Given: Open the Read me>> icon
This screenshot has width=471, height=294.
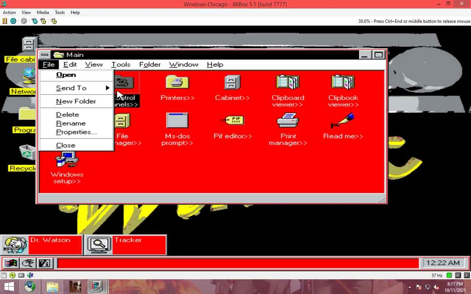Looking at the screenshot, I should pyautogui.click(x=343, y=126).
